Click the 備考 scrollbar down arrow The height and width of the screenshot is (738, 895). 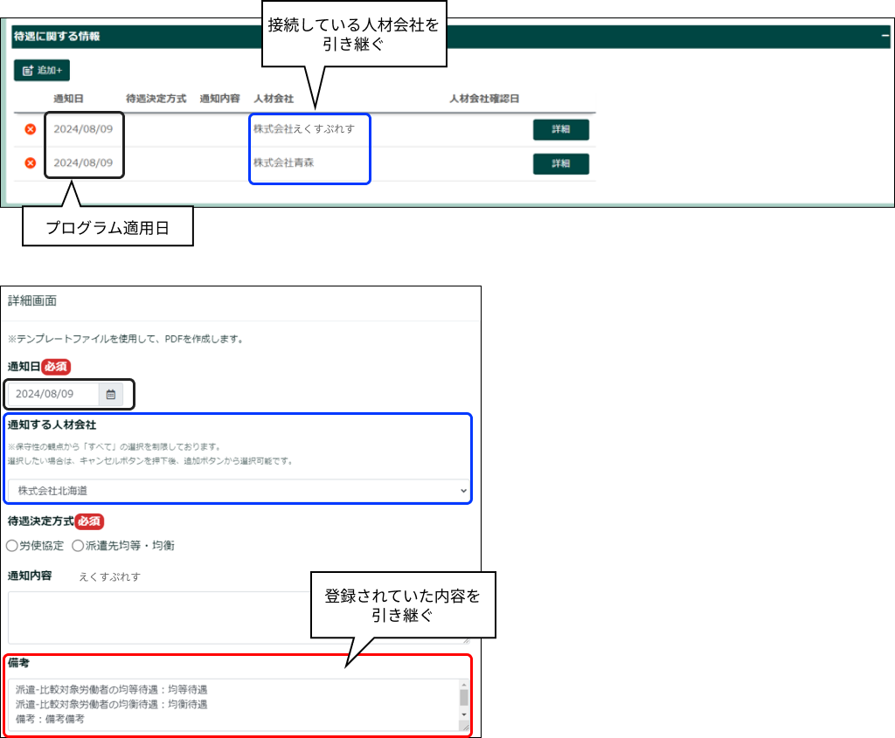464,714
